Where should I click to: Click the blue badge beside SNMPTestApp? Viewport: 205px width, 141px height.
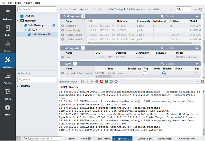point(54,25)
